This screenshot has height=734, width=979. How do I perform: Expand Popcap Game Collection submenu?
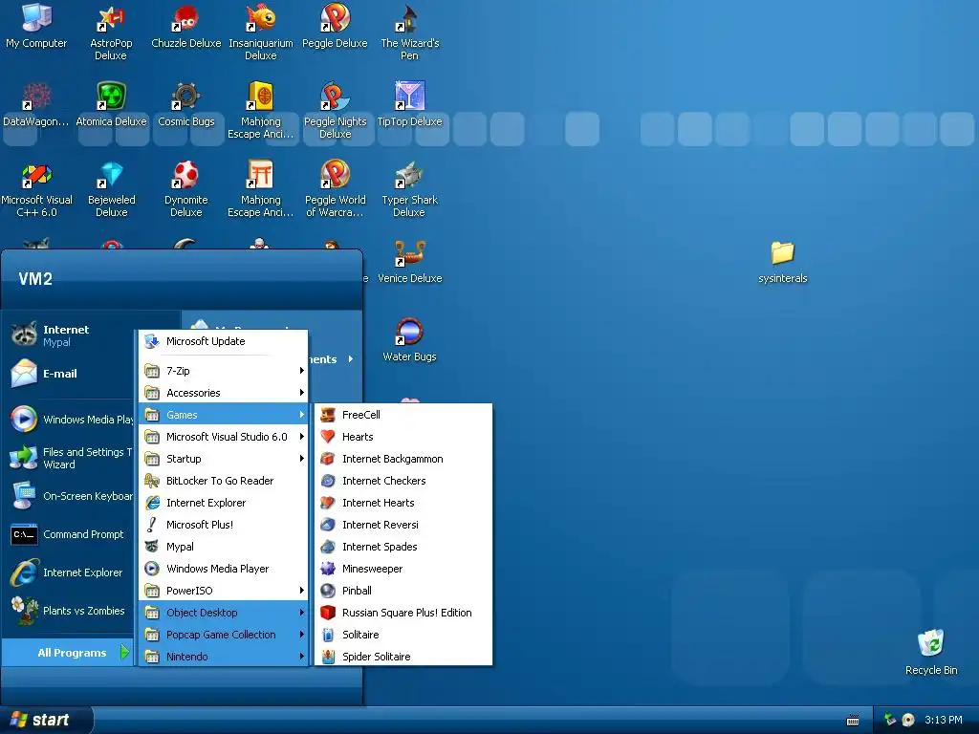point(224,635)
